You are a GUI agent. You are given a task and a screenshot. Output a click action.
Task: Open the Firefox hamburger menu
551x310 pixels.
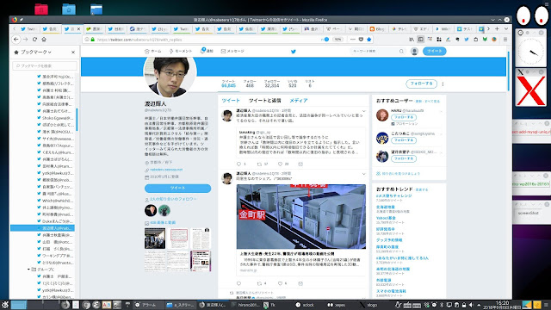coord(505,40)
